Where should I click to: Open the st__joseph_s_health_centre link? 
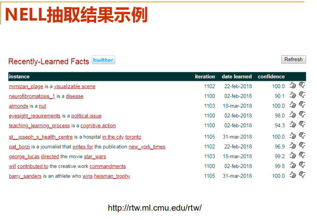coord(41,137)
